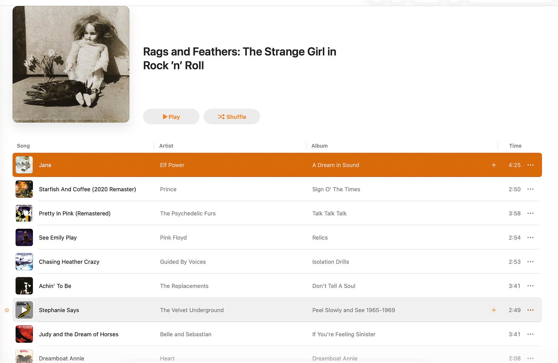Open more options for See Emily Play
This screenshot has width=558, height=363.
coord(530,238)
